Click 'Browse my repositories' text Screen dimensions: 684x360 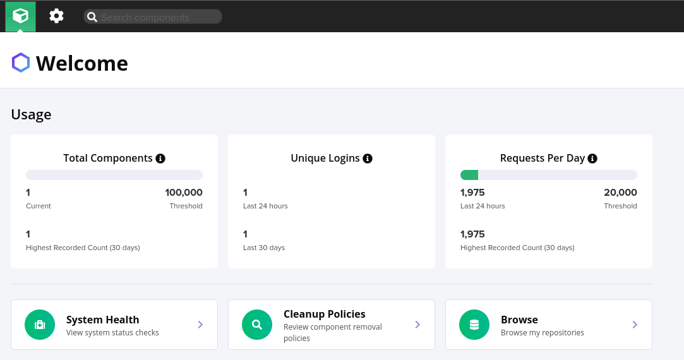(543, 332)
